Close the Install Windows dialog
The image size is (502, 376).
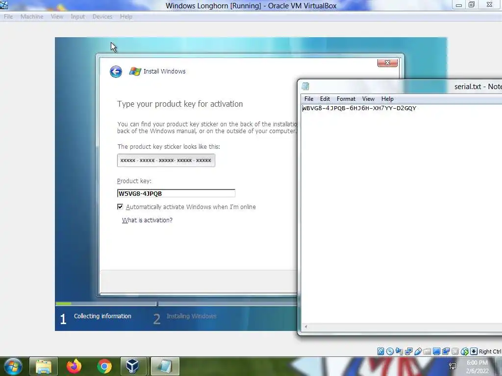(387, 63)
